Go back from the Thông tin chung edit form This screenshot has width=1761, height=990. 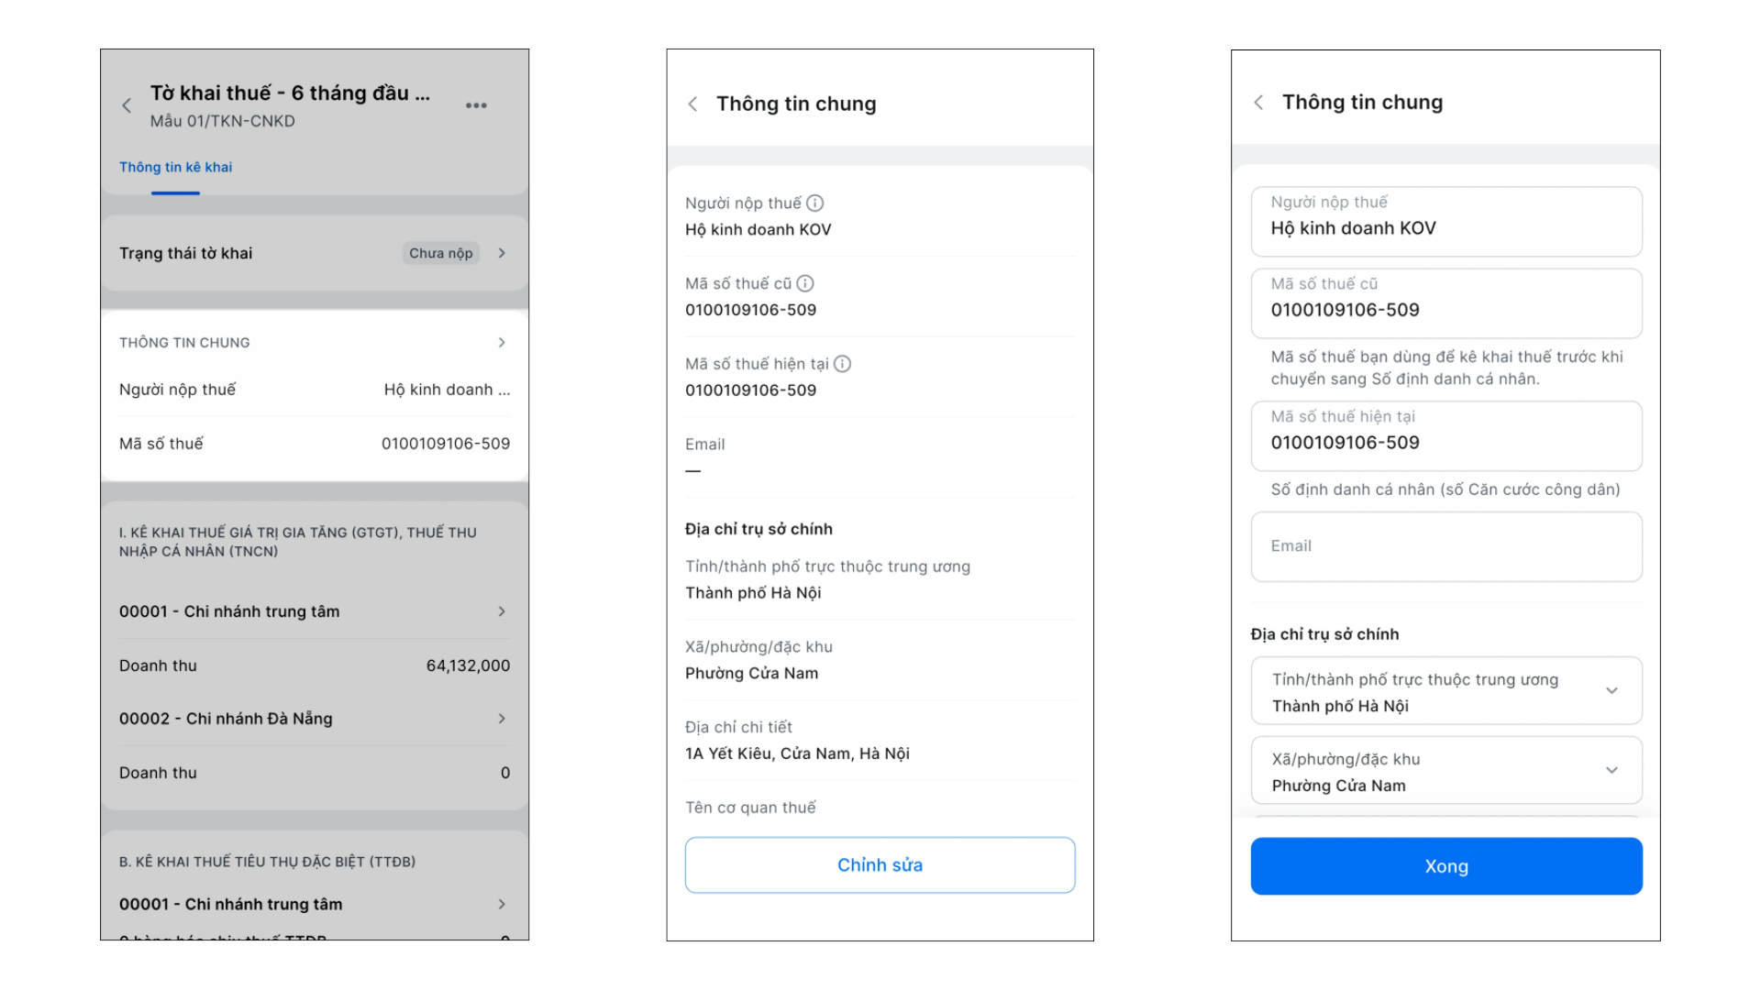[x=1259, y=102]
